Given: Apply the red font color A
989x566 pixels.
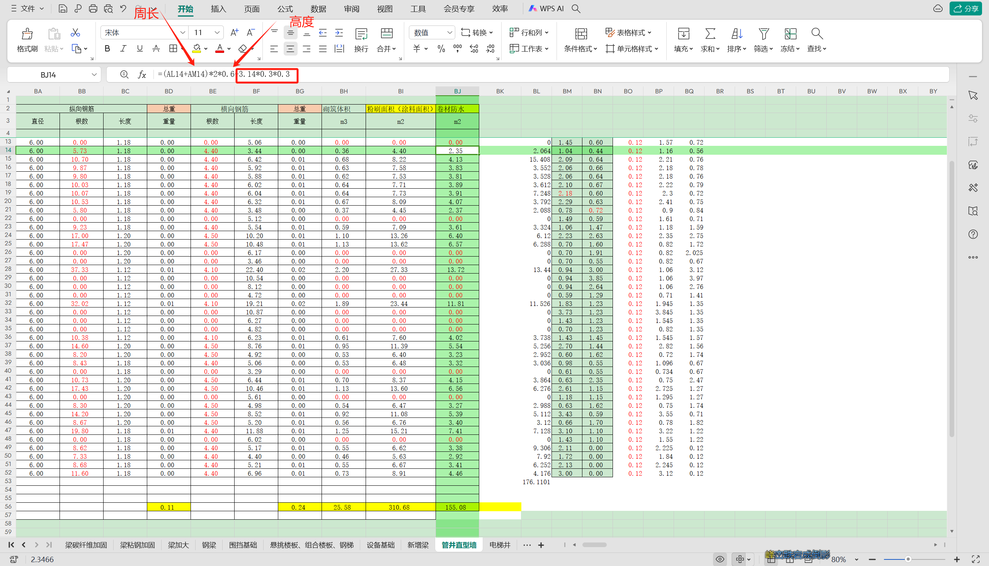Looking at the screenshot, I should tap(220, 49).
